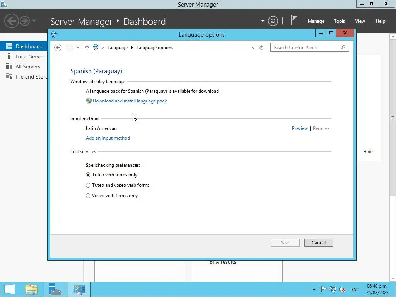The height and width of the screenshot is (297, 396).
Task: Click BPA results text in dashboard
Action: coord(223,262)
